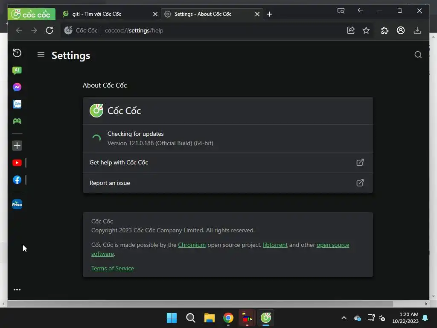Click the tab list arrow icon in title bar
Screen dimensions: 437x328
pos(361,11)
